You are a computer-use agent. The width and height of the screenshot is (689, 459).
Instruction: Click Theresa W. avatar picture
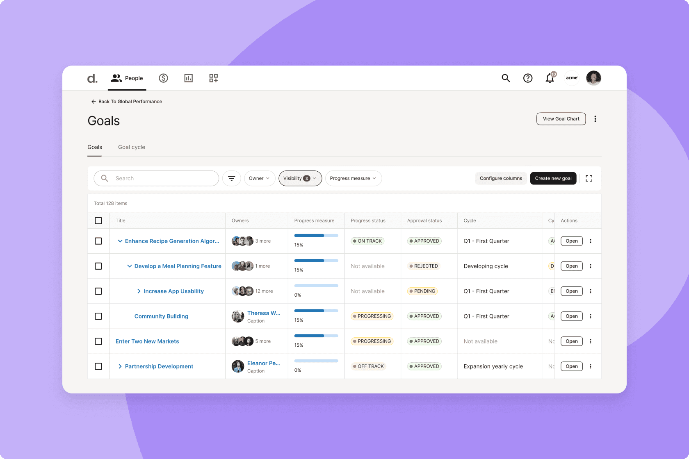(x=238, y=316)
